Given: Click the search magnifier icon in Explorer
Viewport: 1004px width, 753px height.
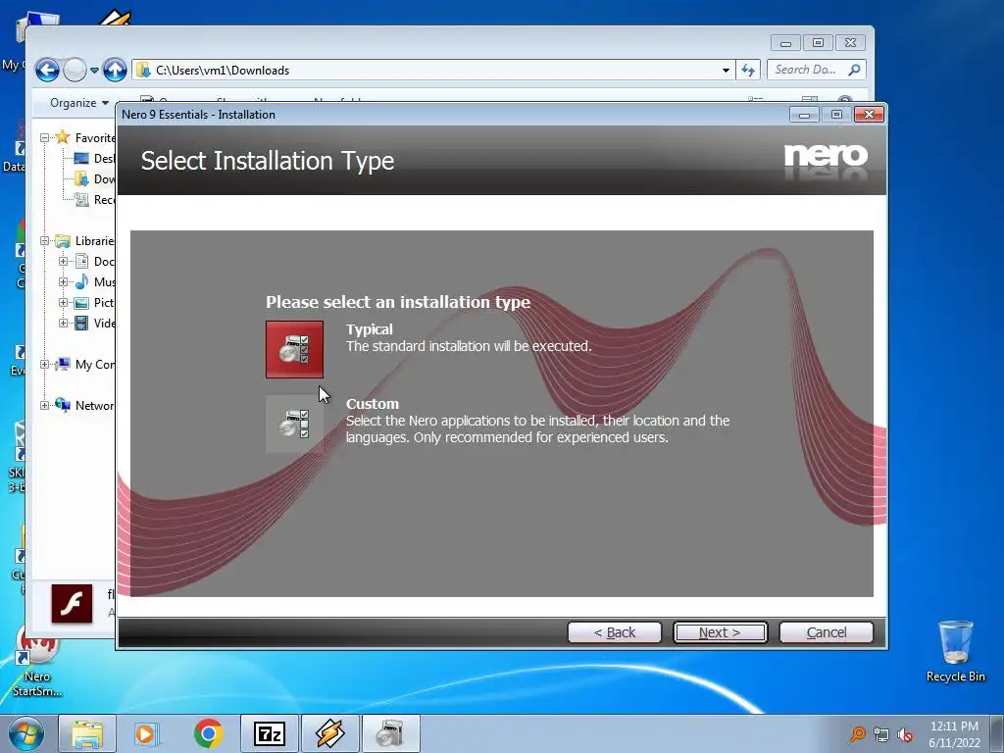Looking at the screenshot, I should (854, 70).
